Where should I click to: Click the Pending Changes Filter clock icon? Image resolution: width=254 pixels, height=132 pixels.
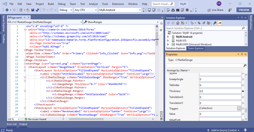[x=192, y=23]
